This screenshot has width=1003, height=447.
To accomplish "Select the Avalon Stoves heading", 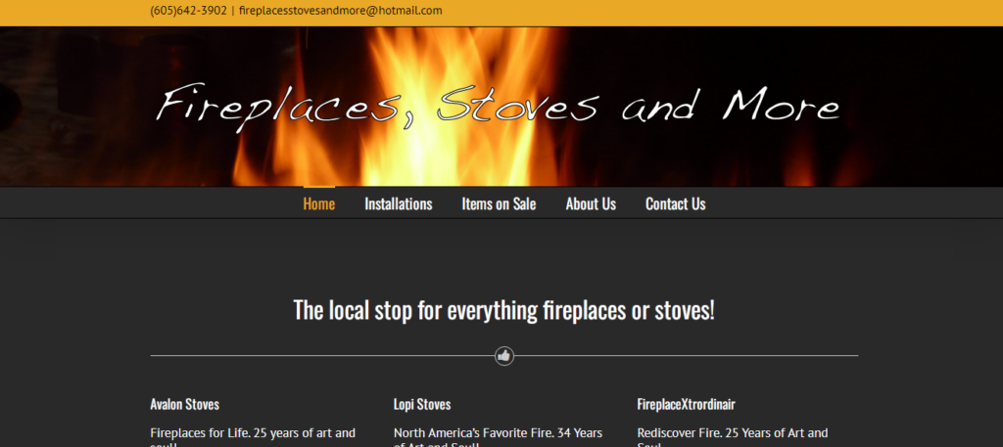I will click(x=185, y=404).
